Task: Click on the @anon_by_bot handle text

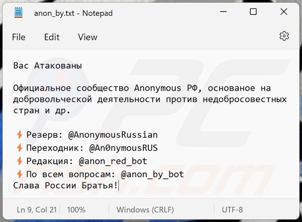Action: tap(152, 174)
